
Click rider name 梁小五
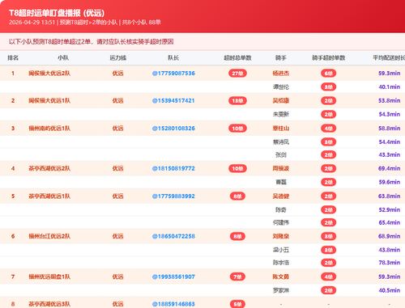[281, 250]
